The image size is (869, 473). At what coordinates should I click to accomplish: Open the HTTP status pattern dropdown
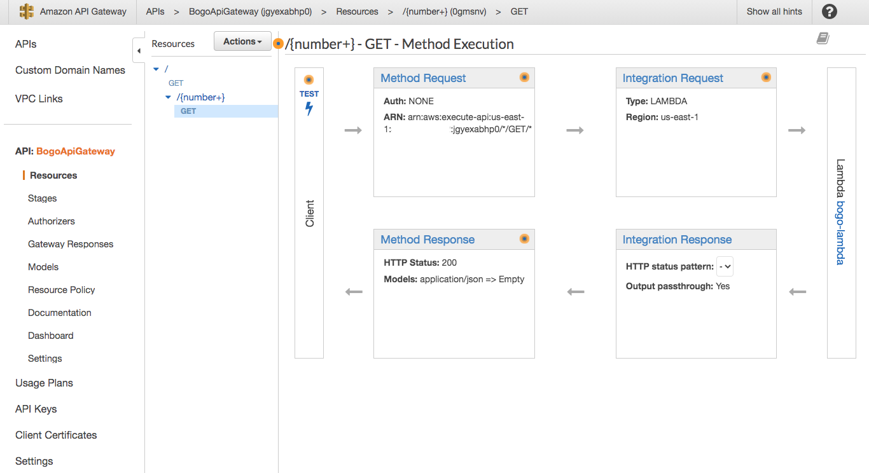click(x=725, y=266)
